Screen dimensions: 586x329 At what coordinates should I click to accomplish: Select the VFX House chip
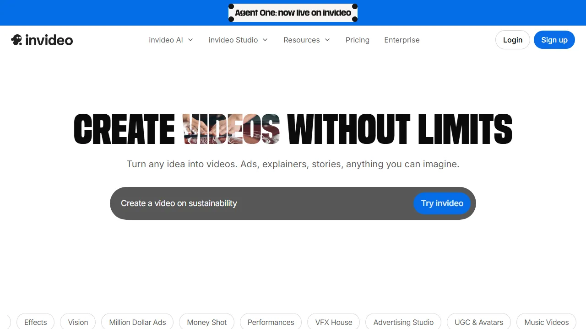[x=334, y=322]
